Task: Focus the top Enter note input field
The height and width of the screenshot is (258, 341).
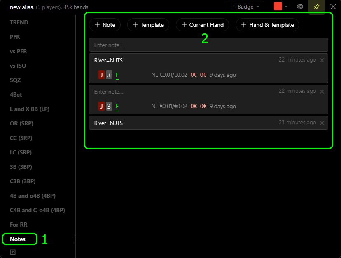Action: 208,45
